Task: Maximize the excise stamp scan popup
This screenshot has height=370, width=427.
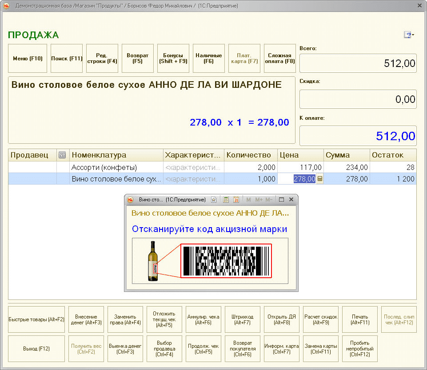Action: click(281, 200)
